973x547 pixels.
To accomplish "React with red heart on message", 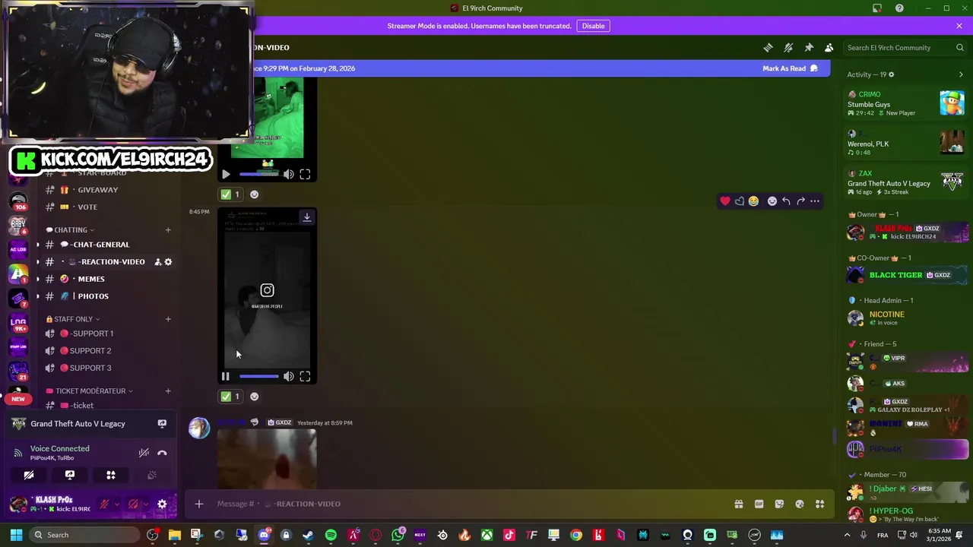I will [x=725, y=201].
